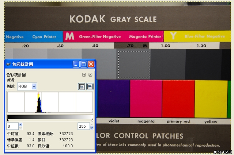Open the 色版 RGB channel dropdown
Screen dimensions: 234x155
coord(27,86)
